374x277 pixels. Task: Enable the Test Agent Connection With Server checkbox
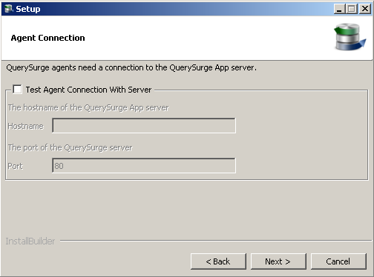coord(17,89)
